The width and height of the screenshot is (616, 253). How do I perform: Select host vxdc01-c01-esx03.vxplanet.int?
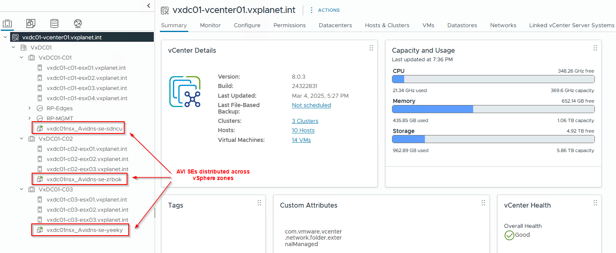click(x=87, y=88)
